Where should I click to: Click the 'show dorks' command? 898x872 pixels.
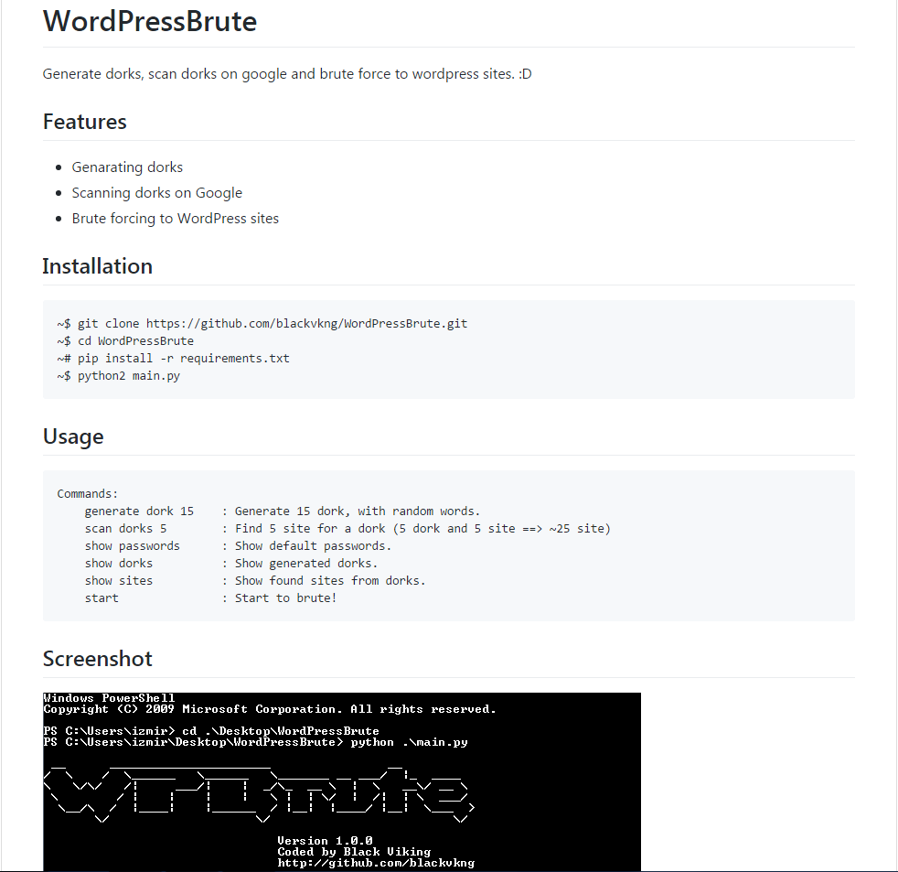[119, 564]
